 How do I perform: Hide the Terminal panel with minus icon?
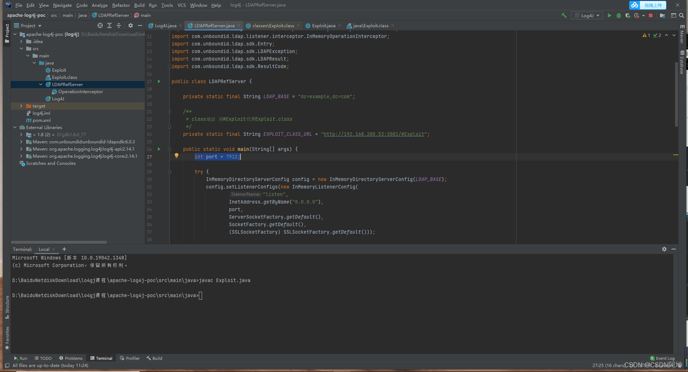click(x=674, y=249)
